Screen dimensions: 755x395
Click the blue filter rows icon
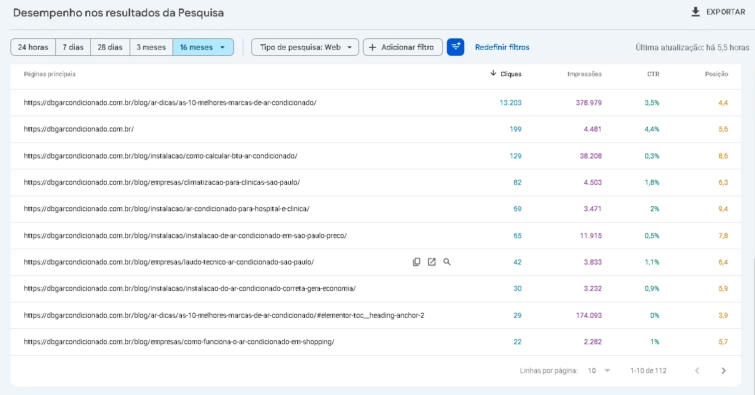(456, 47)
